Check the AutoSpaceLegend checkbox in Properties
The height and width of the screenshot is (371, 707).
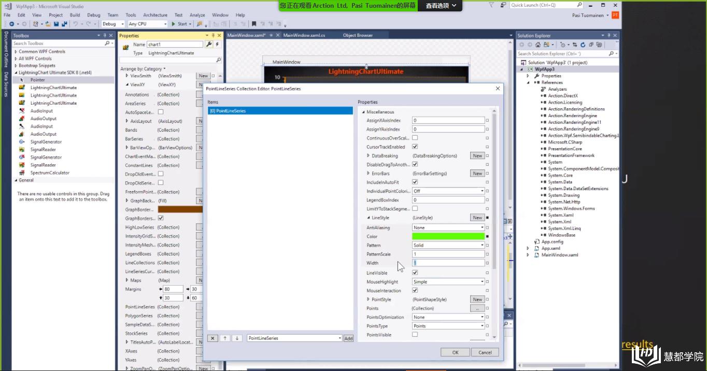click(x=161, y=112)
